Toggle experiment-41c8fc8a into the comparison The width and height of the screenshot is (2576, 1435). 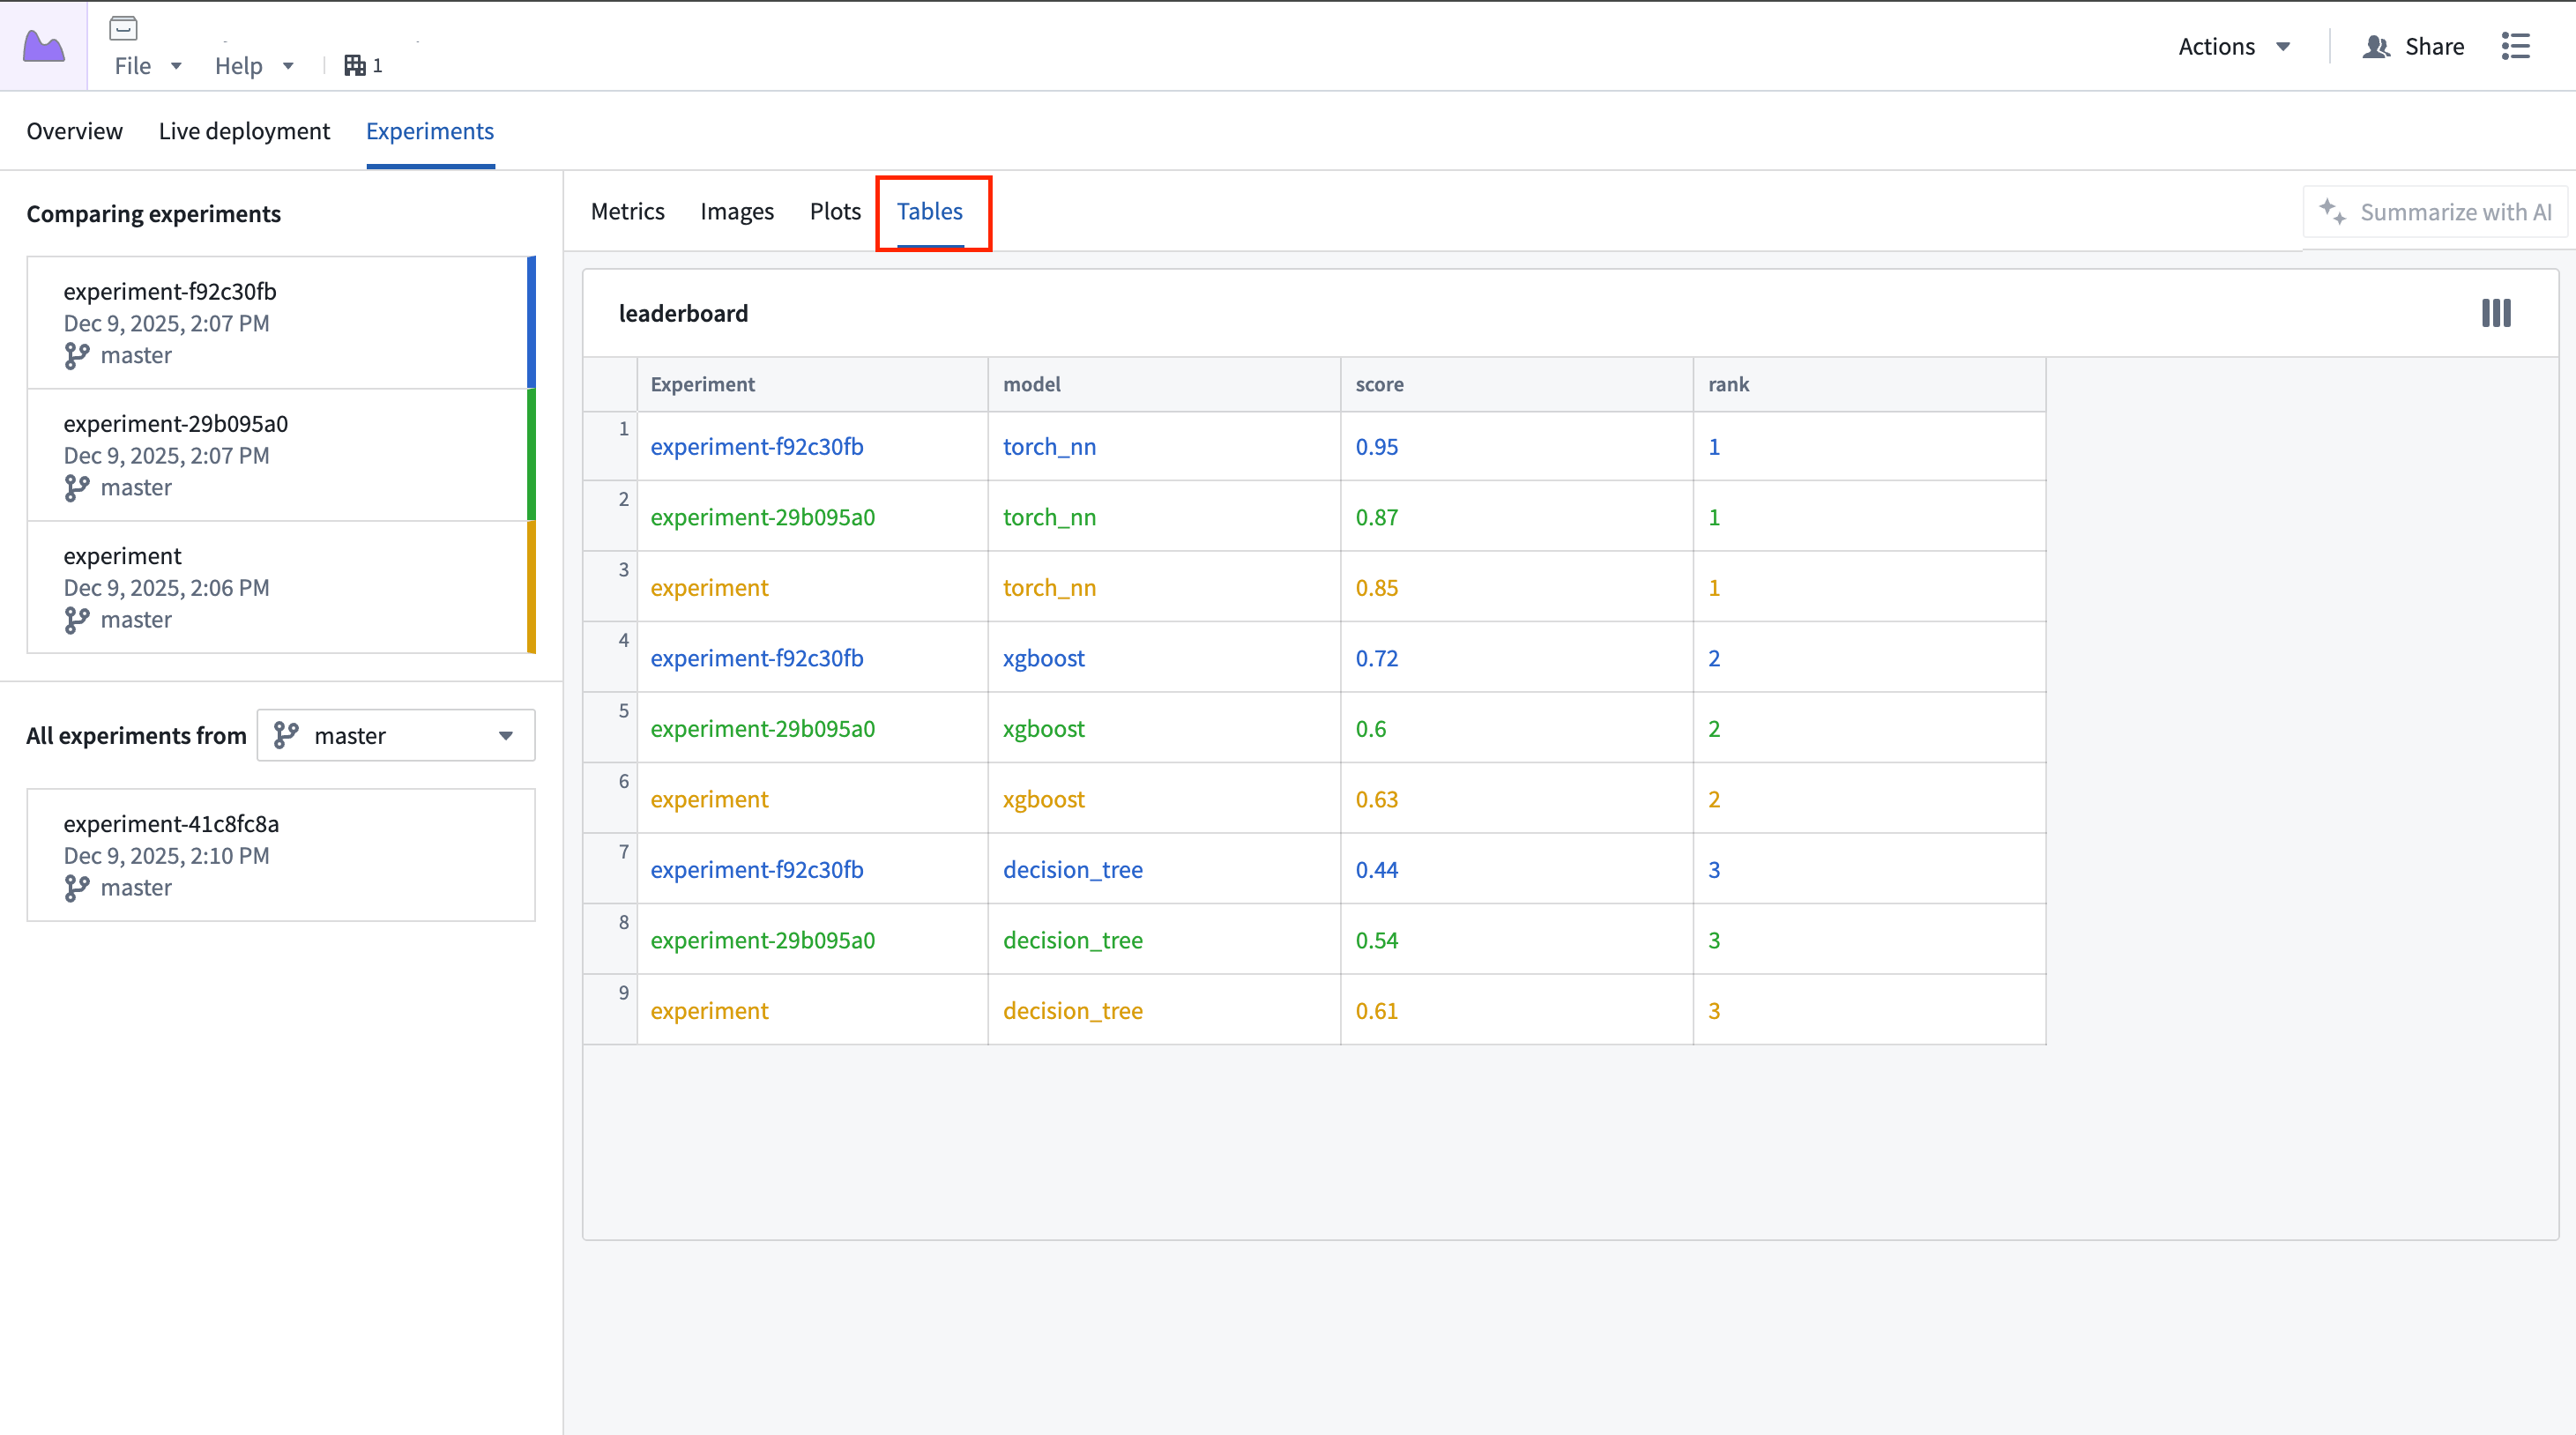tap(280, 854)
